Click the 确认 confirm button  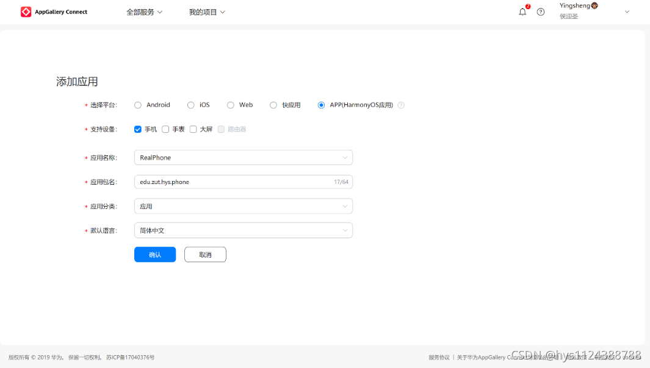(154, 254)
